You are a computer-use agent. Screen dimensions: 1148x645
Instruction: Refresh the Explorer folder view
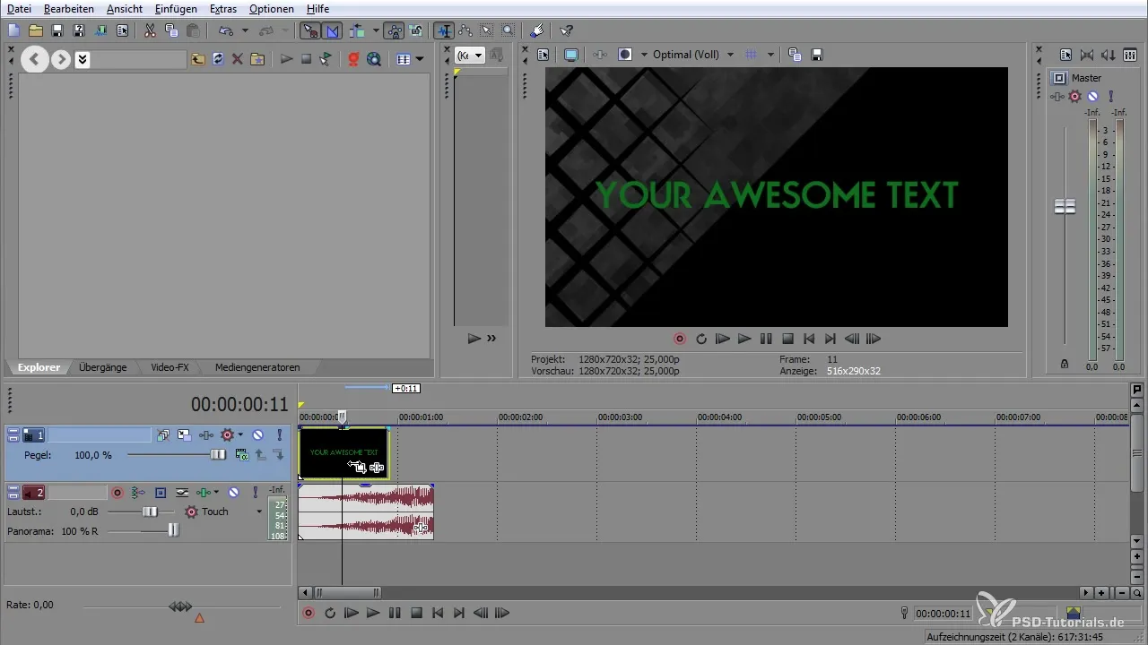pos(218,59)
